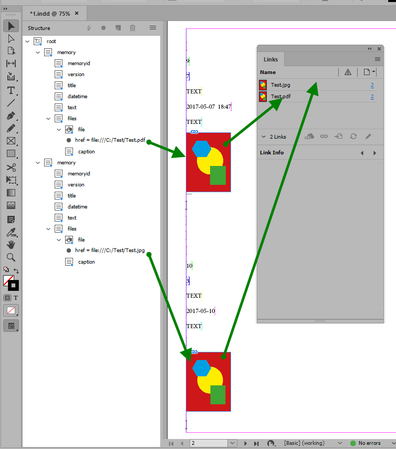The height and width of the screenshot is (449, 396).
Task: Sort links by status warning column
Action: tap(348, 72)
